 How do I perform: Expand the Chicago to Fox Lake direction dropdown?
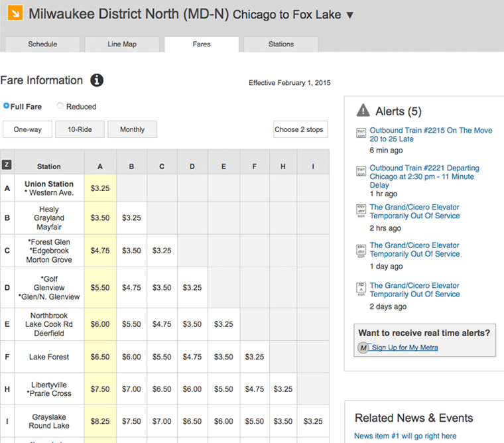click(349, 15)
